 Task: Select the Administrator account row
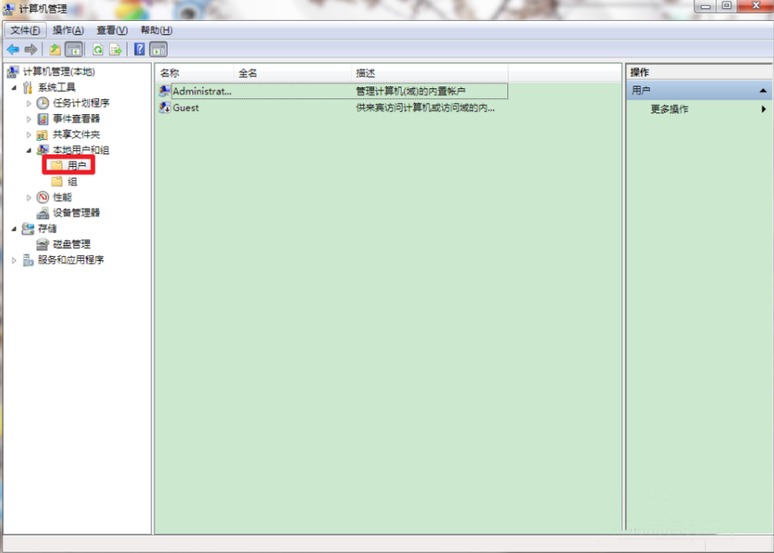(201, 91)
